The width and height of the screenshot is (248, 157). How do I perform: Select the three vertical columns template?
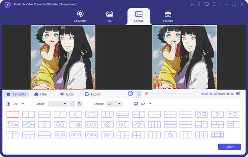click(x=107, y=114)
